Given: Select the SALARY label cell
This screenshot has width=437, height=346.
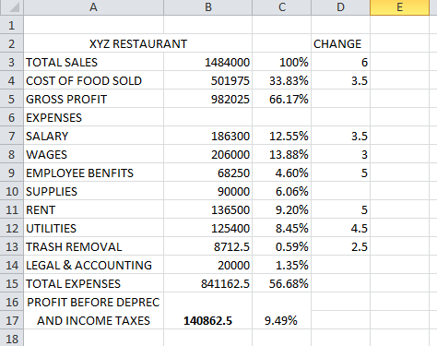Looking at the screenshot, I should coord(94,136).
